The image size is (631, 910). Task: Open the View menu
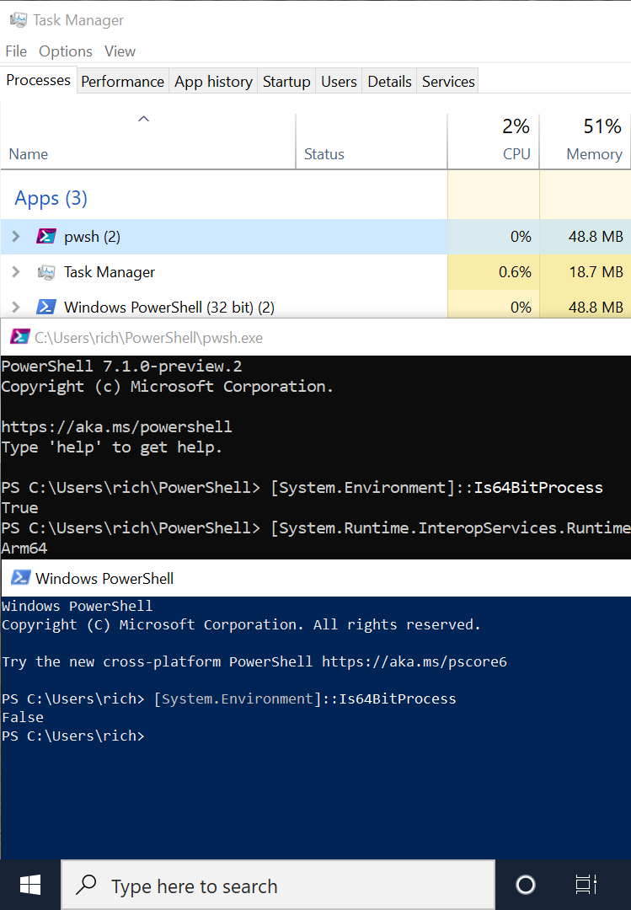[120, 51]
